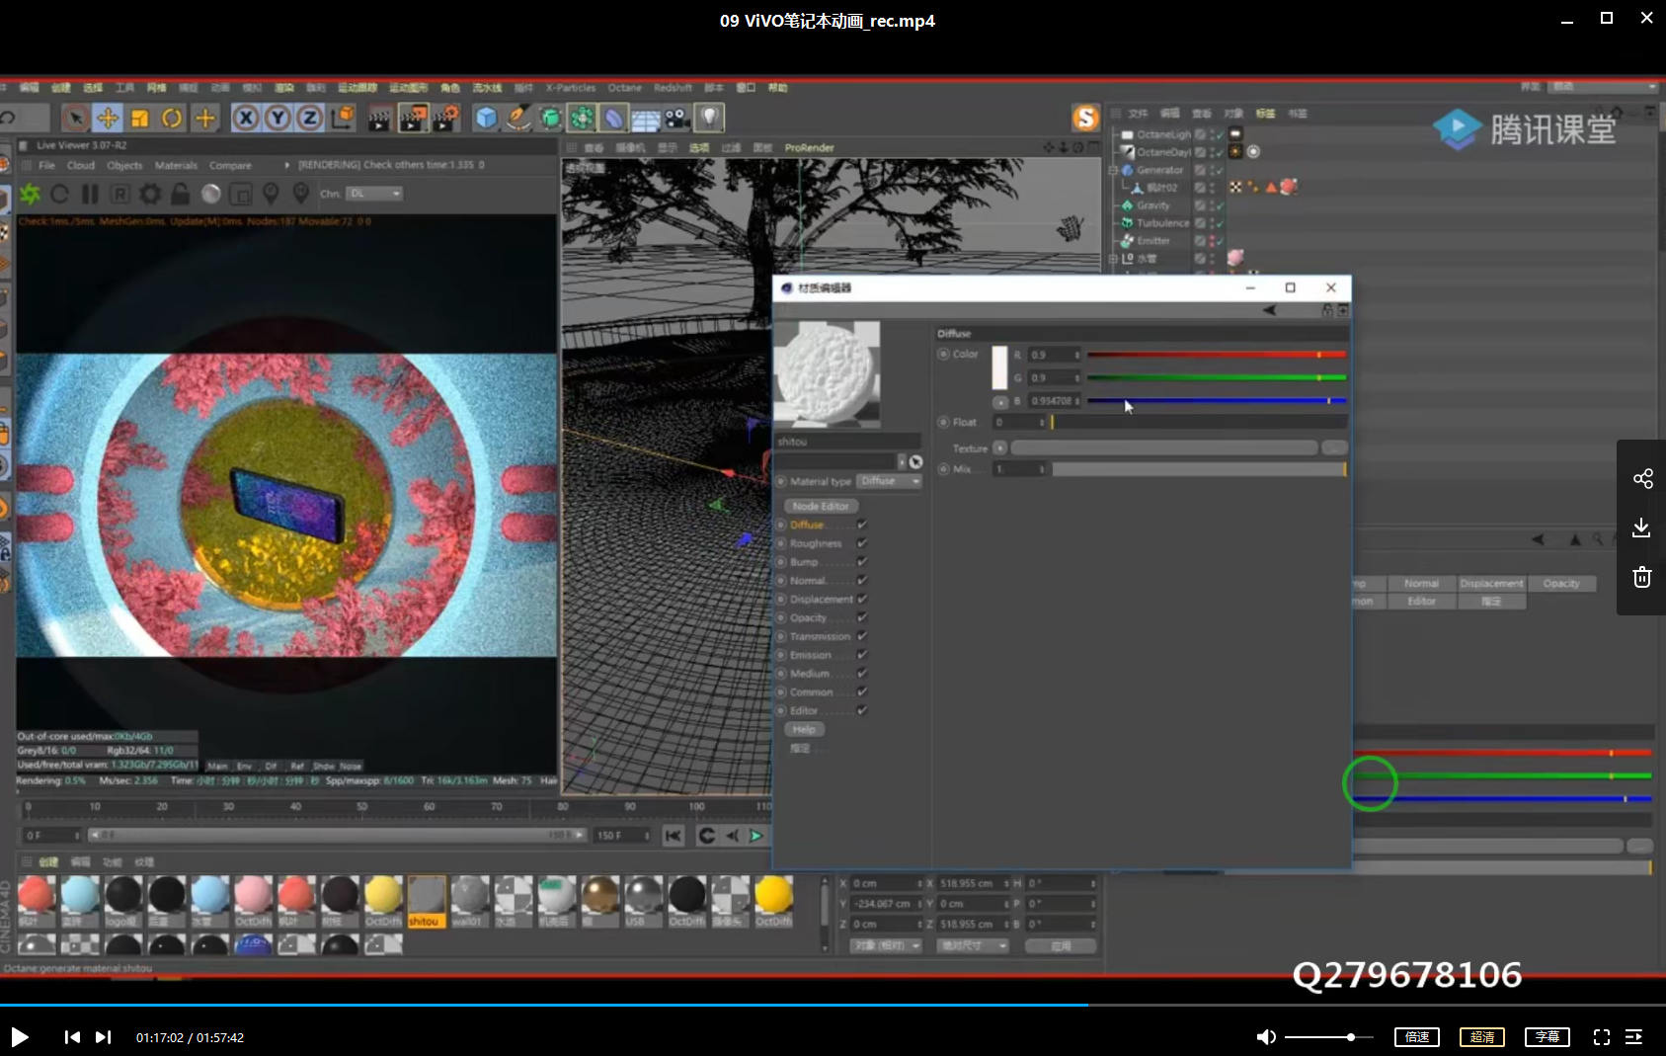This screenshot has width=1666, height=1056.
Task: Toggle the Bump channel checkbox
Action: (x=862, y=562)
